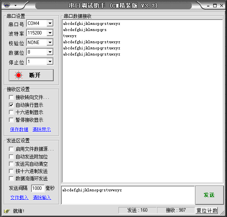This screenshot has height=217, width=227.
Task: Minimize the serial assistant window
Action: [208, 6]
